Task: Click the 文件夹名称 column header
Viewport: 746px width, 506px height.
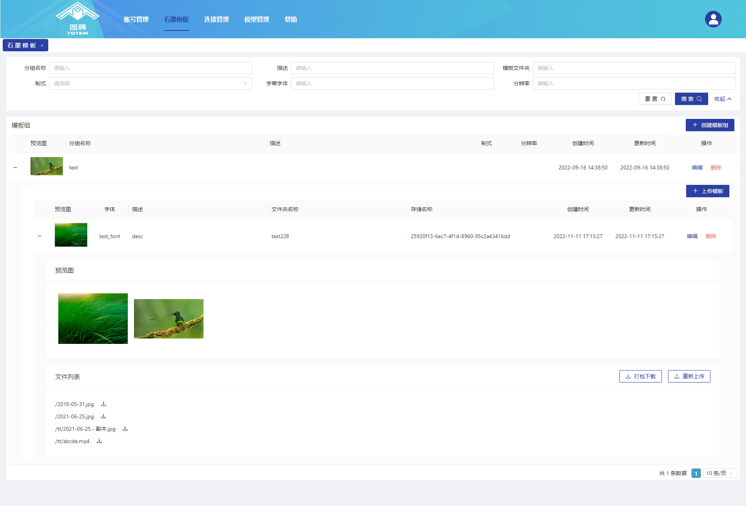Action: (x=285, y=209)
